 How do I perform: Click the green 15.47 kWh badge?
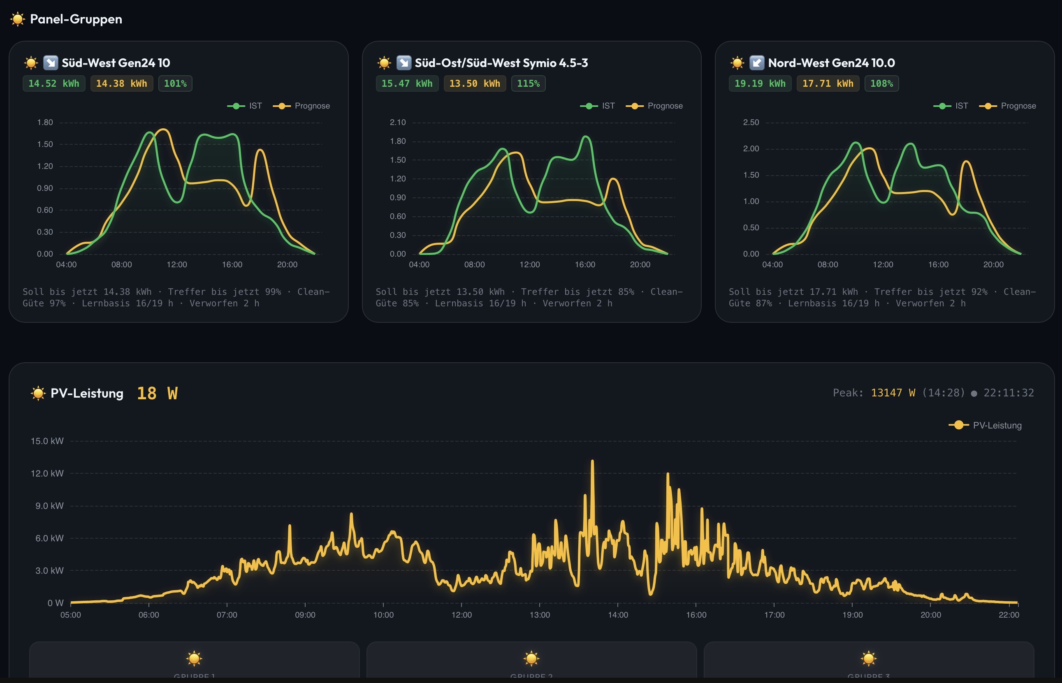tap(407, 83)
